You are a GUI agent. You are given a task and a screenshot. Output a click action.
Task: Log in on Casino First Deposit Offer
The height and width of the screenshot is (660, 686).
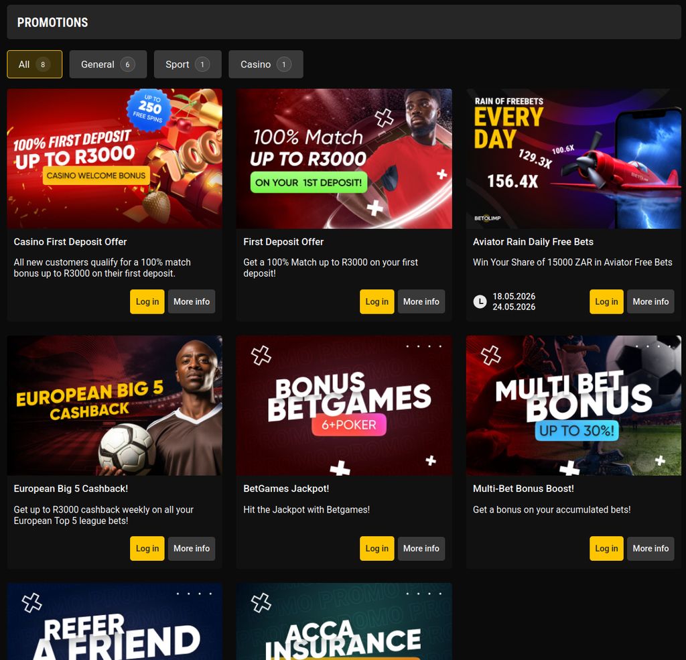click(x=147, y=302)
